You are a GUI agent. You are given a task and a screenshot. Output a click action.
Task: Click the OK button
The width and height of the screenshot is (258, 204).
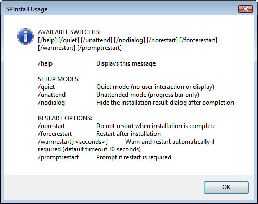[226, 187]
